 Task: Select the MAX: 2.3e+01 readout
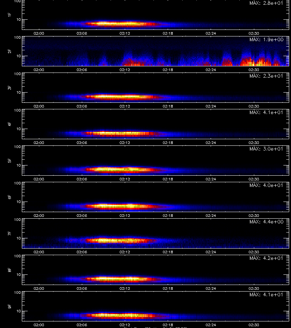pos(266,76)
